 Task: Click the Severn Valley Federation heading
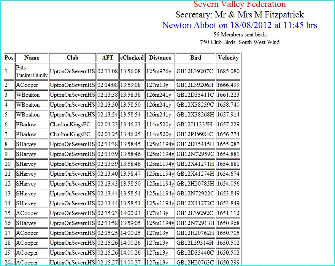click(240, 4)
